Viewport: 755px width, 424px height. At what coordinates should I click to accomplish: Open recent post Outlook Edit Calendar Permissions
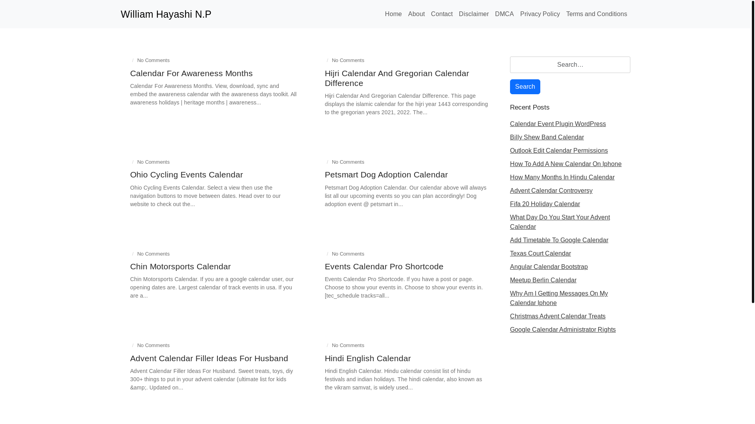coord(559,151)
